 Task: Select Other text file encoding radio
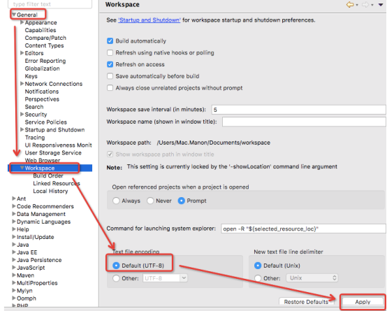click(x=116, y=278)
